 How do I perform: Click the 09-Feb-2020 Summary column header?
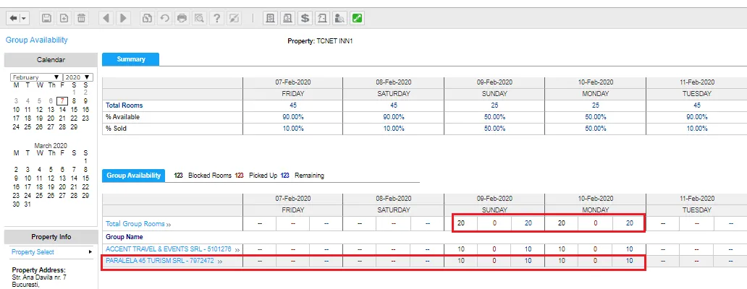(494, 82)
